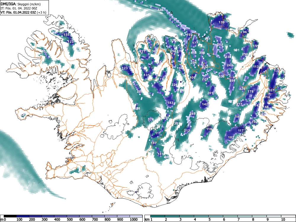Click the visibility value 221 on the map
The image size is (296, 222).
[143, 51]
